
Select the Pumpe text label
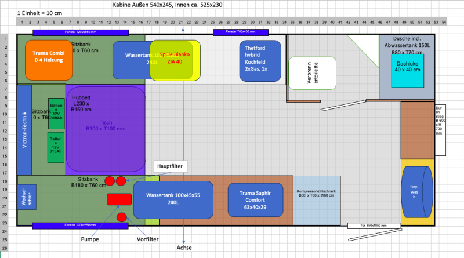tap(90, 239)
